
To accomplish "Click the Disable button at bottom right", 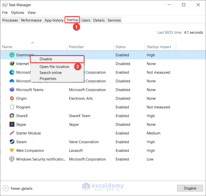I will coord(190,188).
